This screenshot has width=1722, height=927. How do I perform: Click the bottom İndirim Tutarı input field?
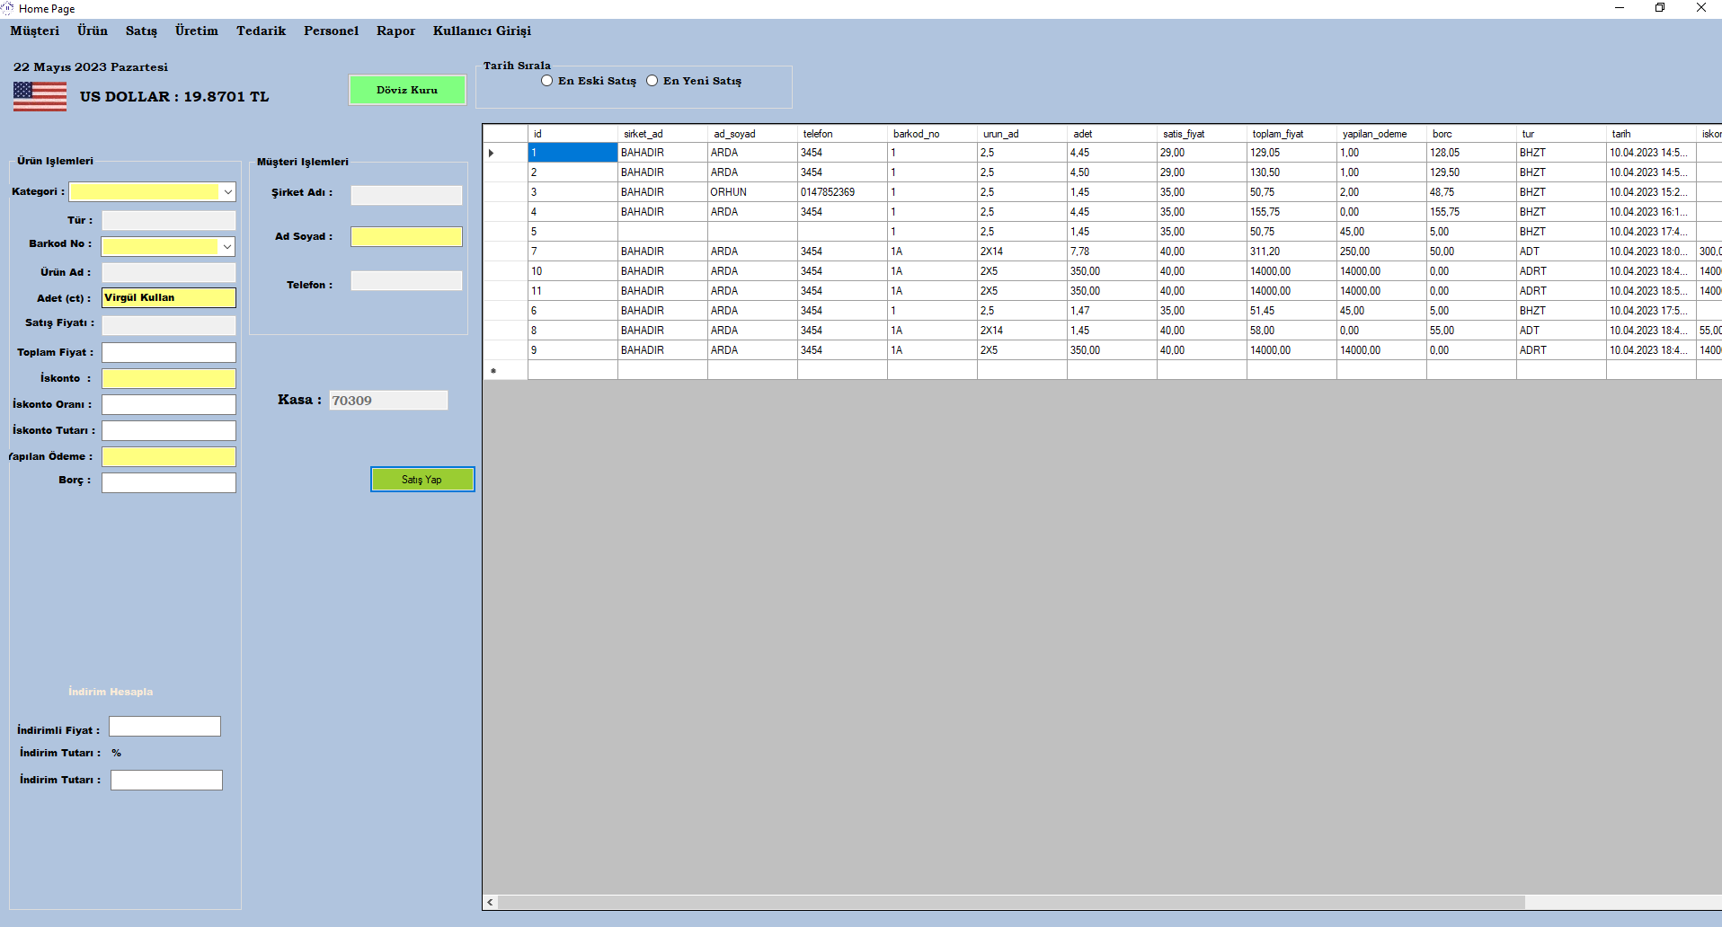coord(166,780)
